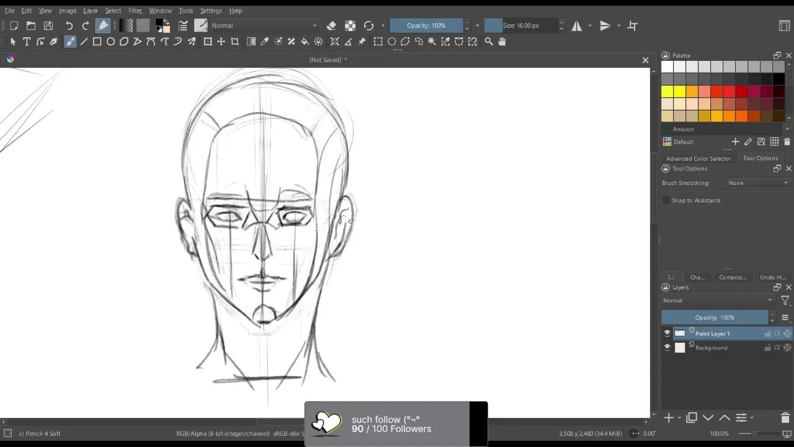Screen dimensions: 794x447
Task: Open the fill pattern chooser
Action: click(x=143, y=25)
